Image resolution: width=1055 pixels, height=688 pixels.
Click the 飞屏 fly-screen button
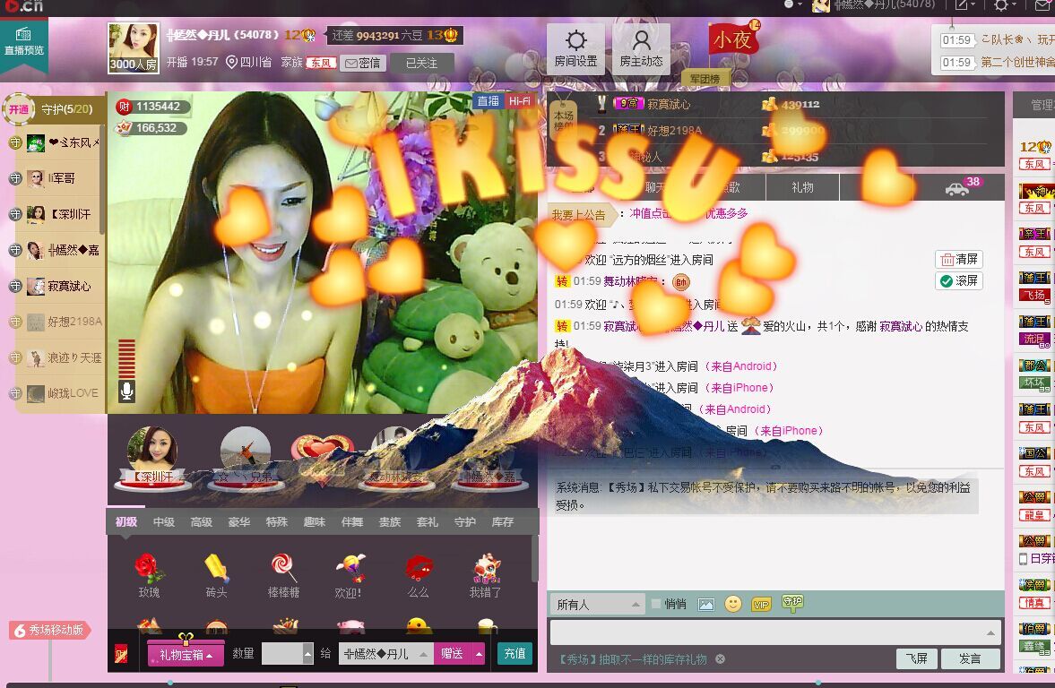[916, 658]
